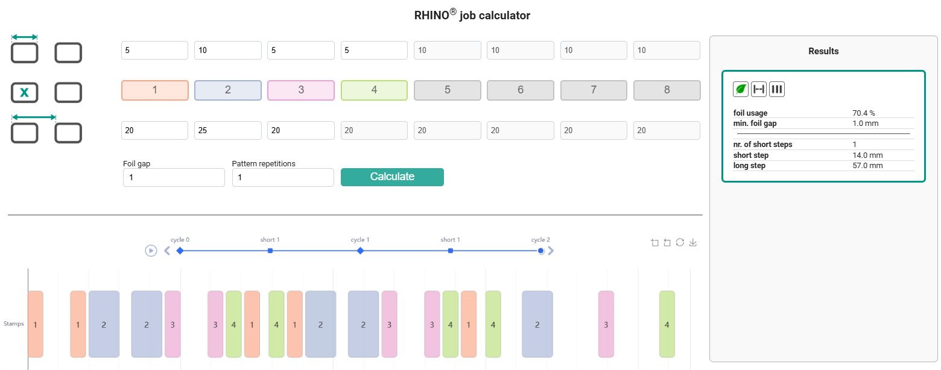Click the width field above stamp 6
This screenshot has width=941, height=370.
point(521,51)
